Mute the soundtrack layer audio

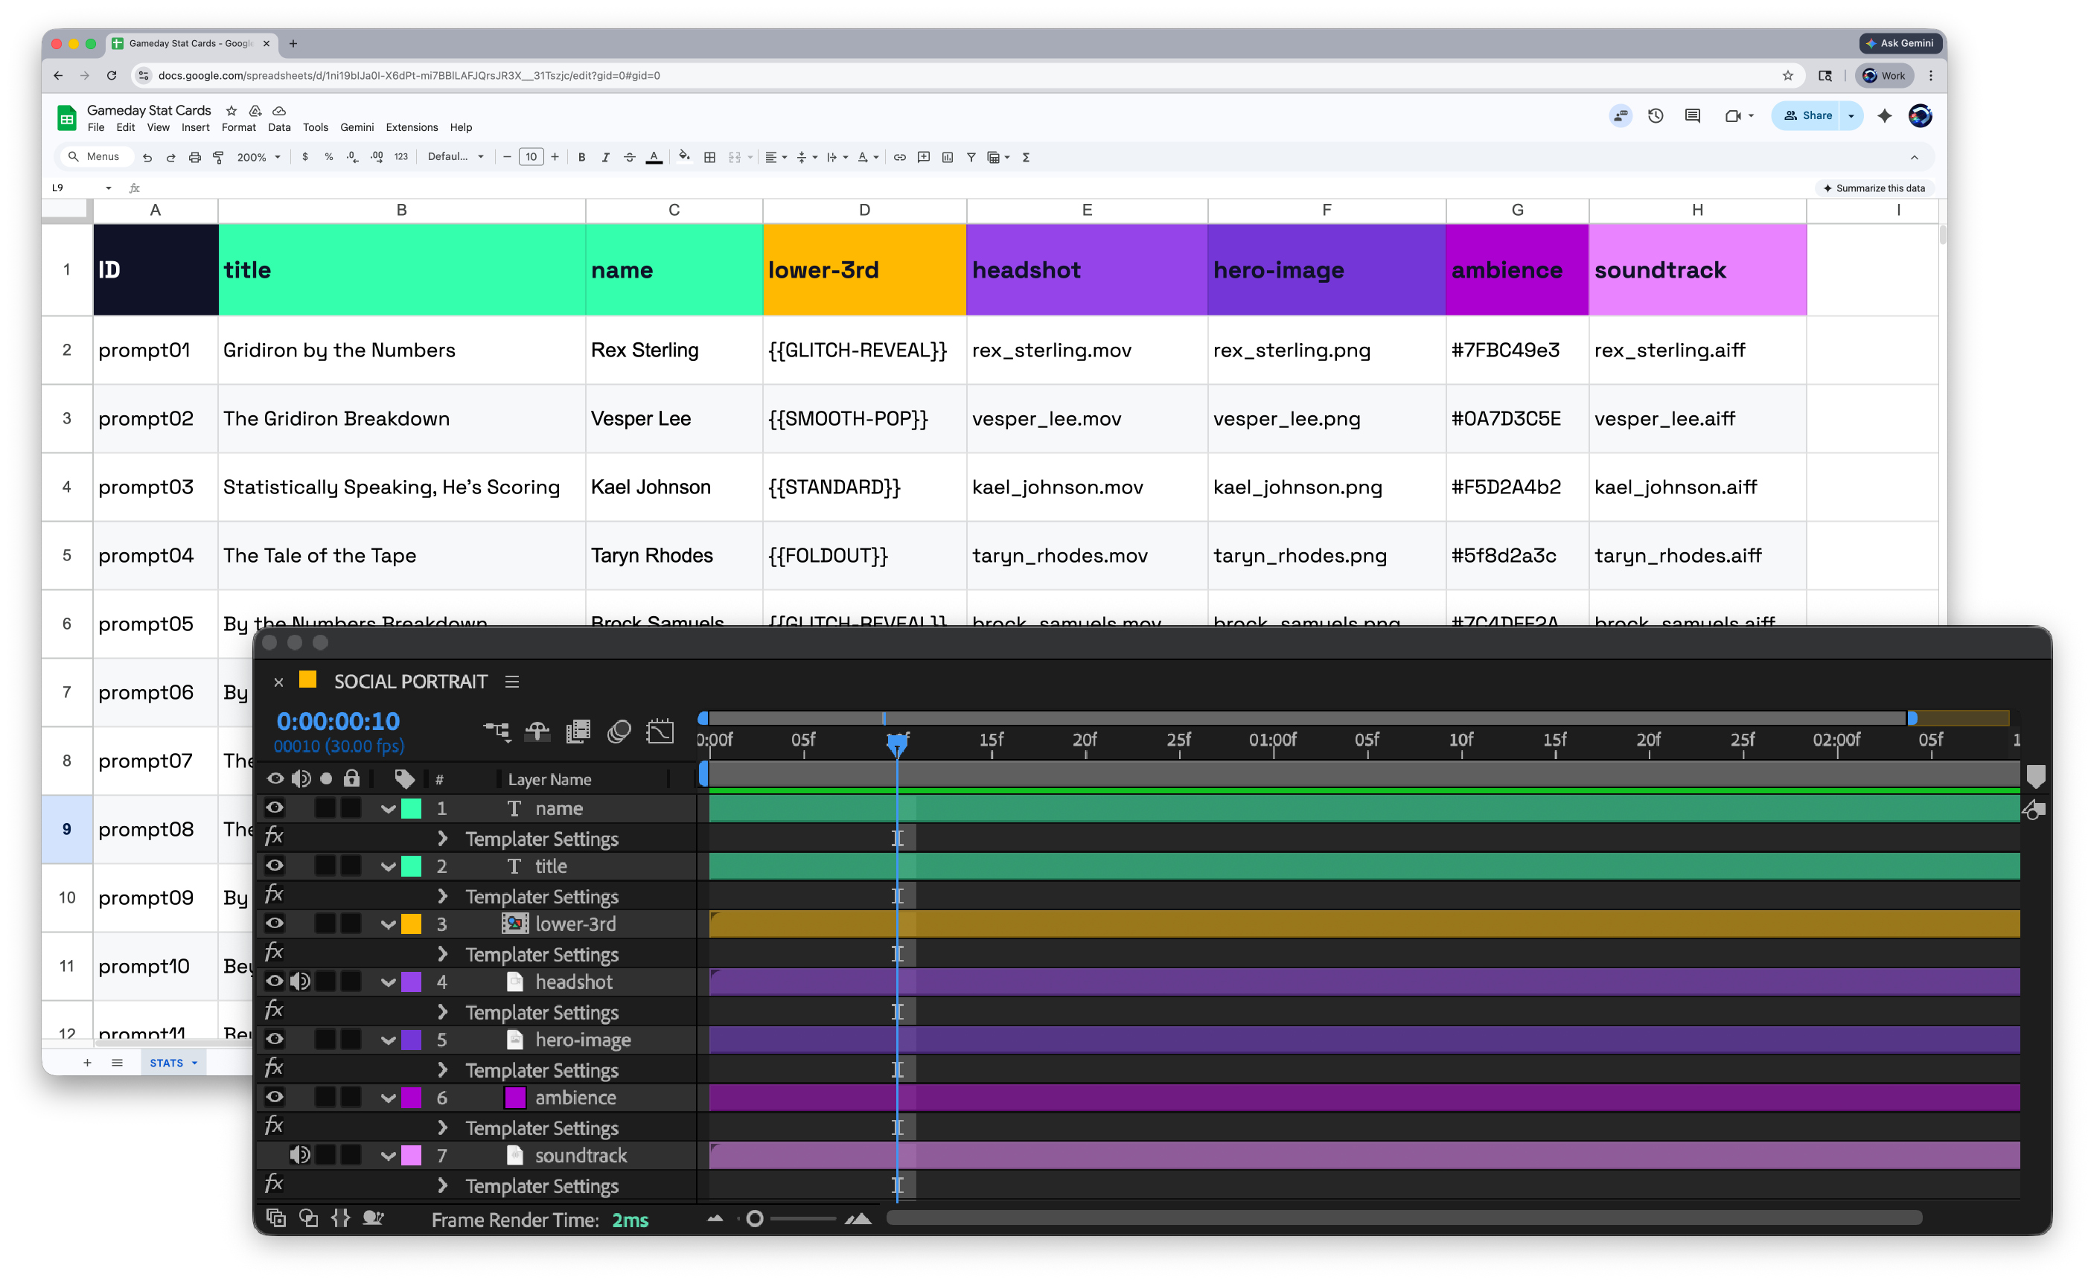299,1154
